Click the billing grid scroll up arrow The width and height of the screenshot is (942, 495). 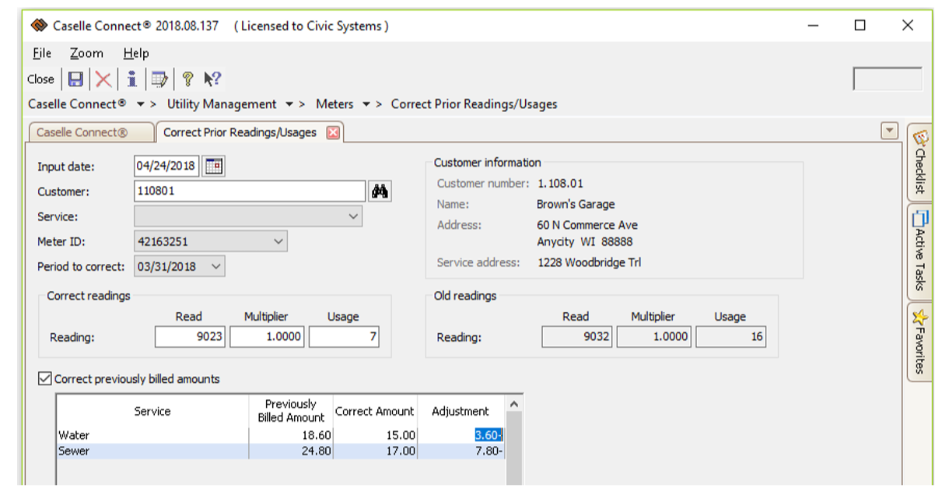tap(513, 404)
